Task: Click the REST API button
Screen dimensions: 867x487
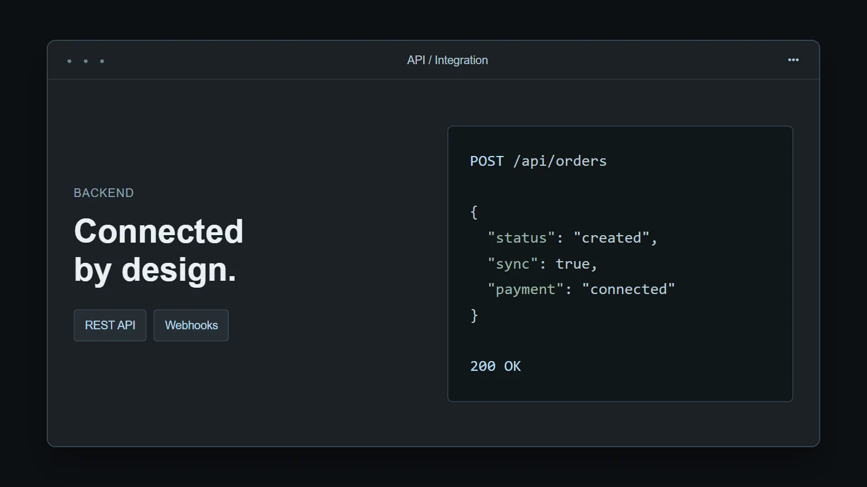Action: coord(110,325)
